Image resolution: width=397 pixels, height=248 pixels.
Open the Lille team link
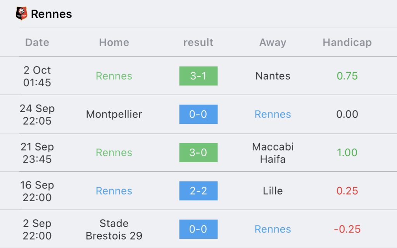[273, 191]
